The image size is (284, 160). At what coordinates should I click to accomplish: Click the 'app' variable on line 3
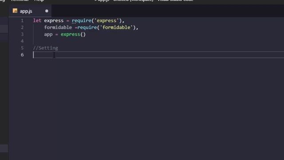[48, 35]
